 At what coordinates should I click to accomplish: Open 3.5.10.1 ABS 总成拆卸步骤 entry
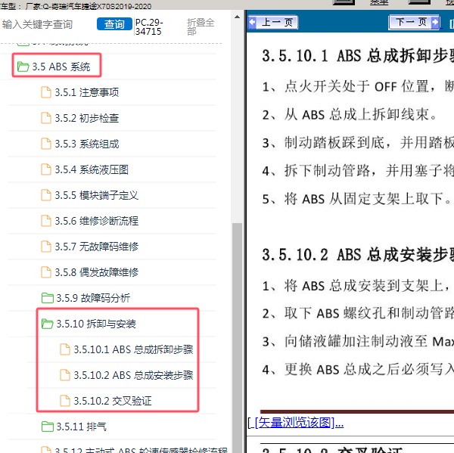pyautogui.click(x=133, y=349)
